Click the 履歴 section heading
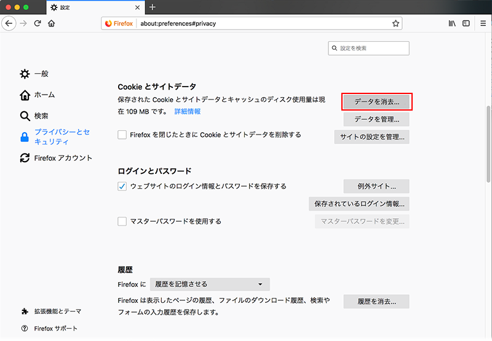492x341 pixels. [x=125, y=270]
